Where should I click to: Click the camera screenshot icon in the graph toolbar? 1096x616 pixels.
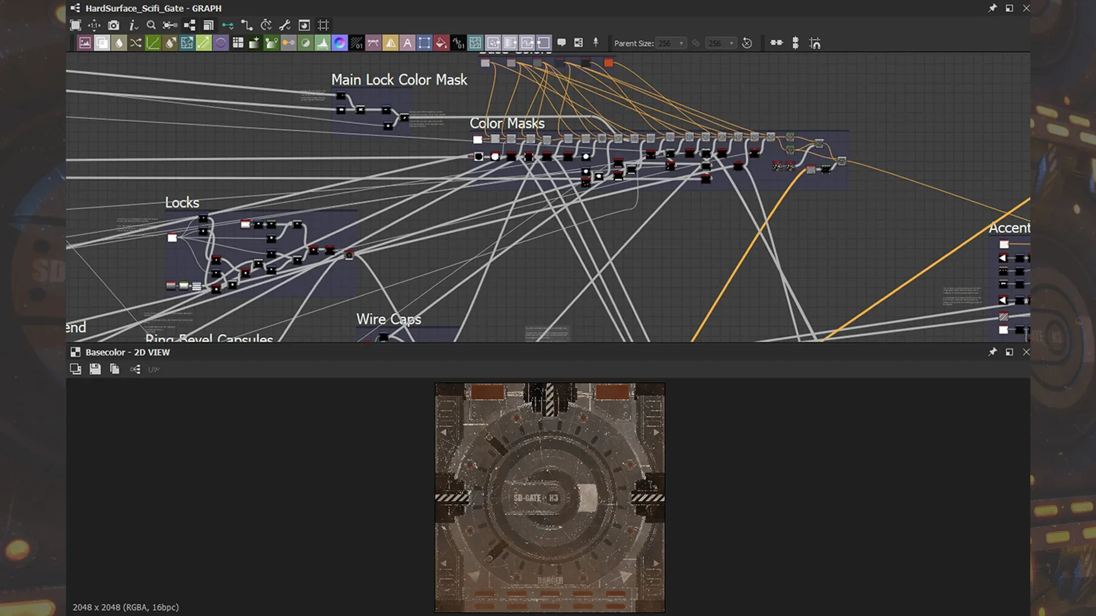click(x=114, y=25)
